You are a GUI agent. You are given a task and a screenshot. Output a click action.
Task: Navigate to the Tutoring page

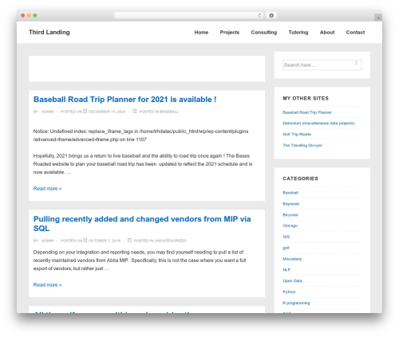(x=298, y=33)
